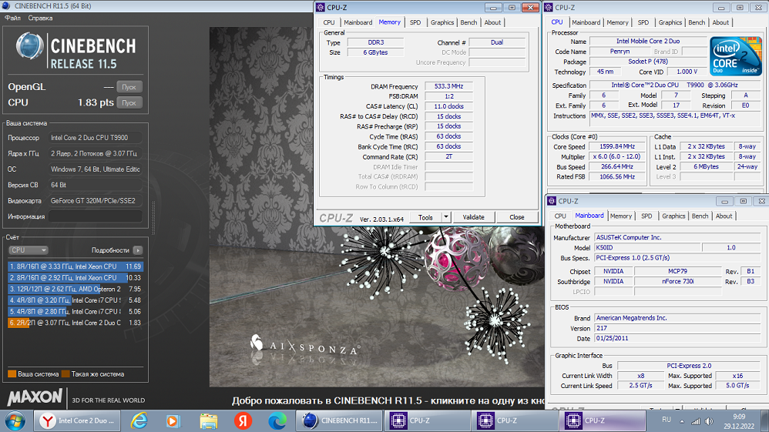Screen dimensions: 769x432
Task: Switch to Graphics tab in Memory window
Action: click(x=442, y=22)
